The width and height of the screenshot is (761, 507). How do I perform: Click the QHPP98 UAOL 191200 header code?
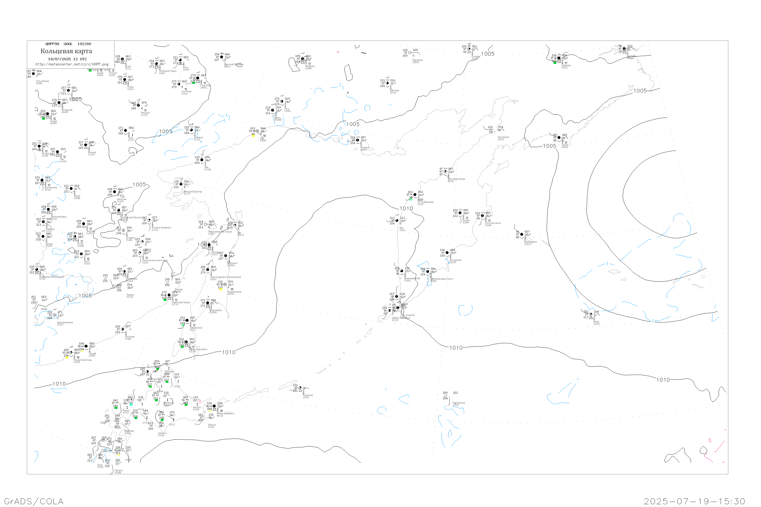click(68, 44)
